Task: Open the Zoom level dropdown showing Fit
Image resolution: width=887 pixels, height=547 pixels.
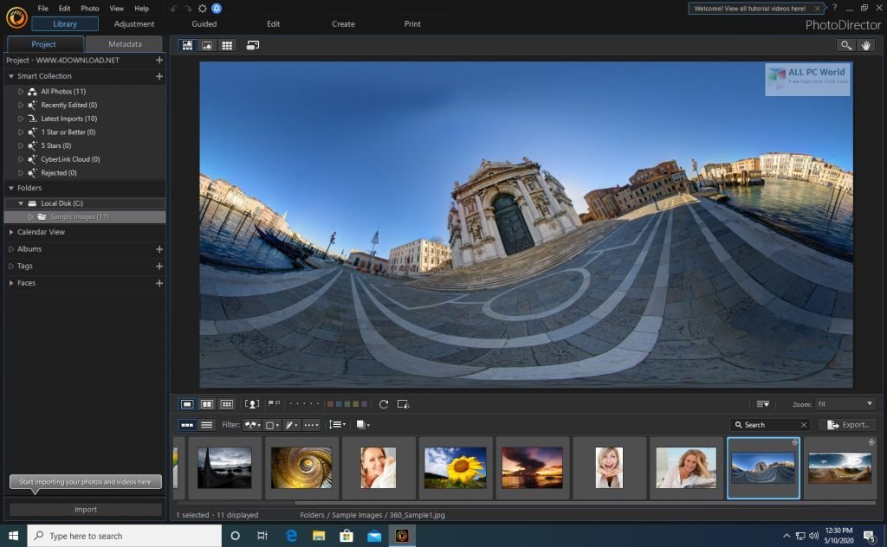Action: point(845,402)
